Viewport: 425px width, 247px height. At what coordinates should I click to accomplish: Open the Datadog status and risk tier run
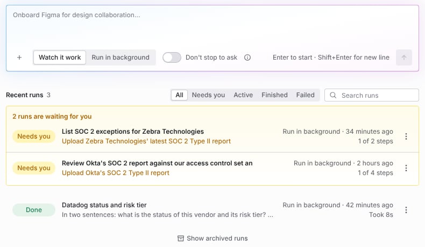104,205
